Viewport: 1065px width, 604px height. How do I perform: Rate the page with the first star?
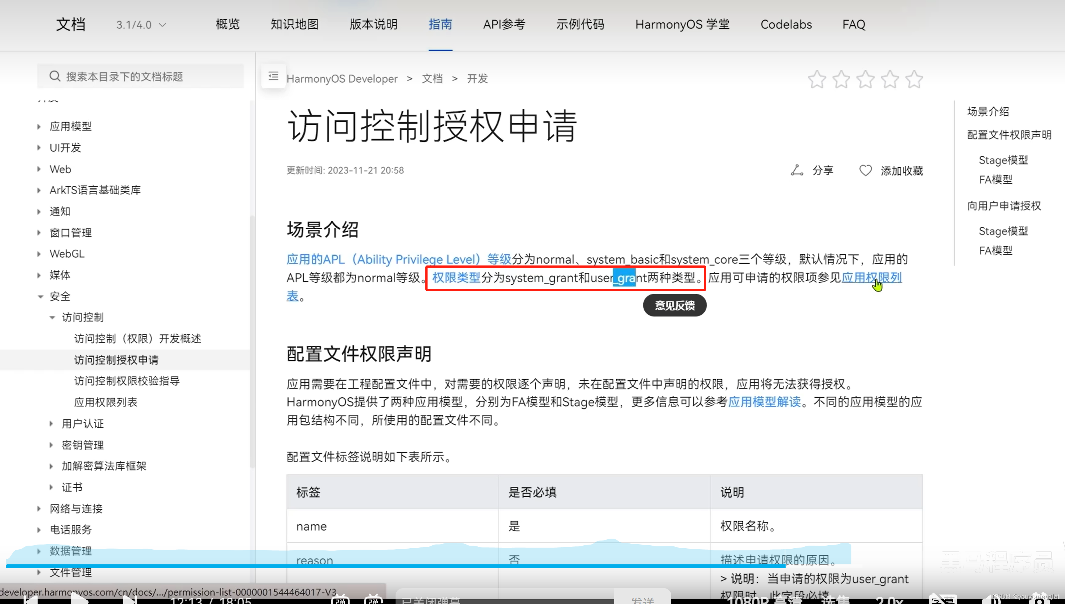pos(817,79)
